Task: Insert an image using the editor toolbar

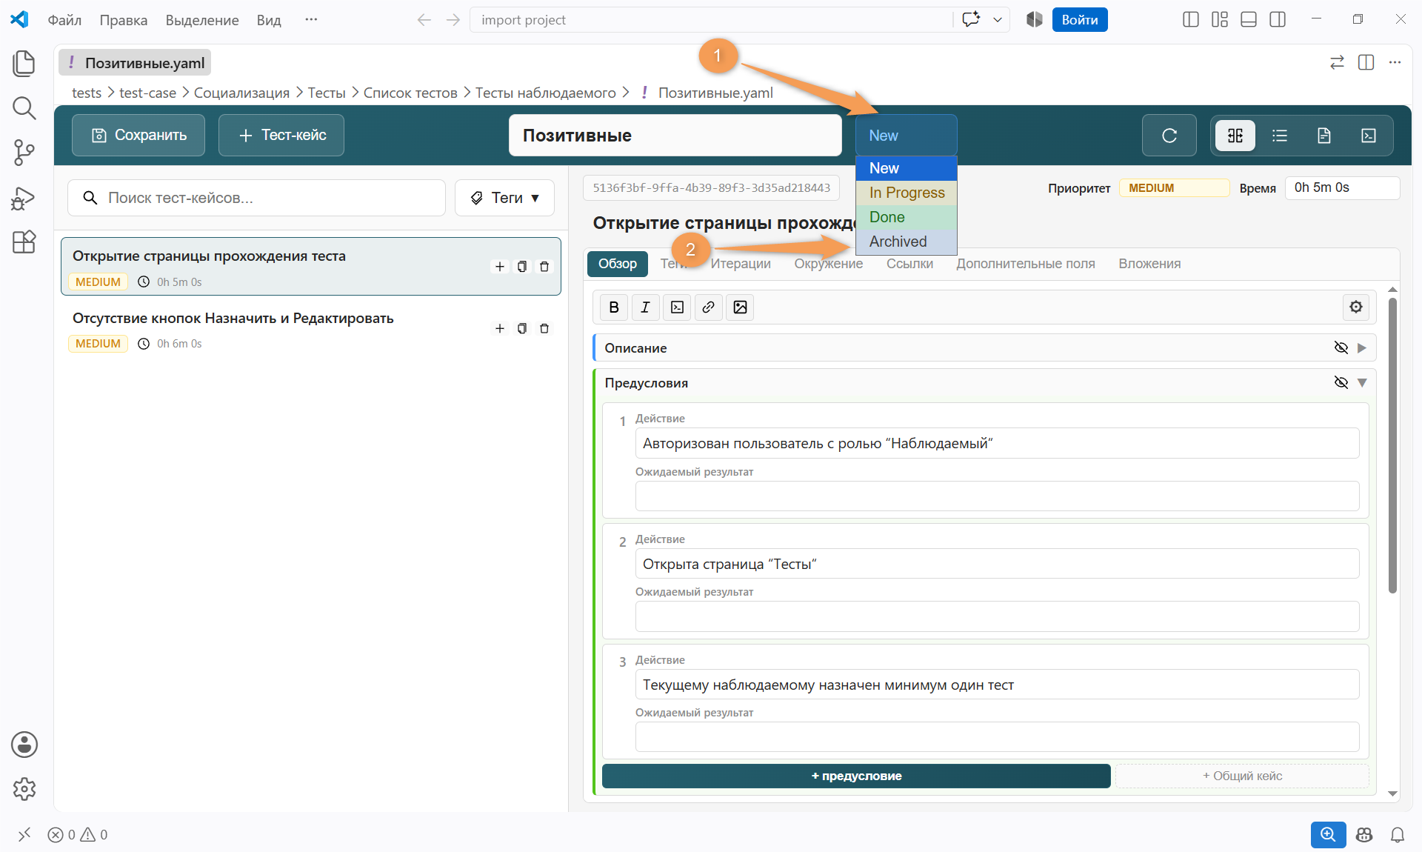Action: [x=740, y=307]
